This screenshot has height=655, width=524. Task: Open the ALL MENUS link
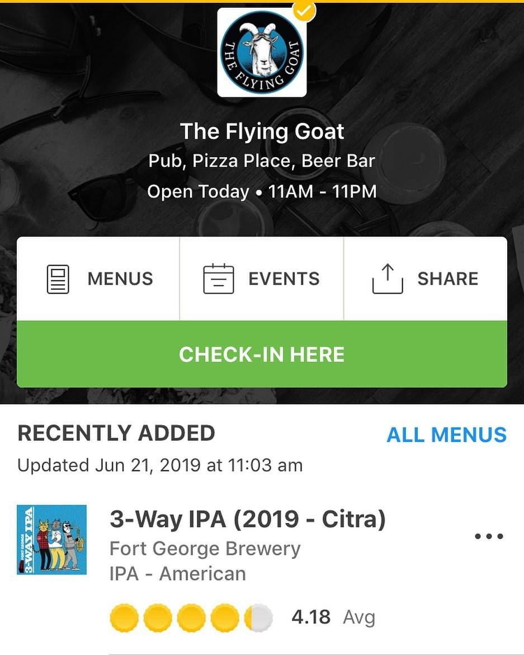[446, 435]
